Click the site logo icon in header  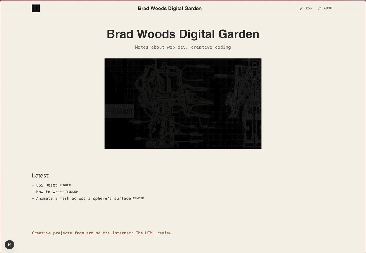(36, 8)
